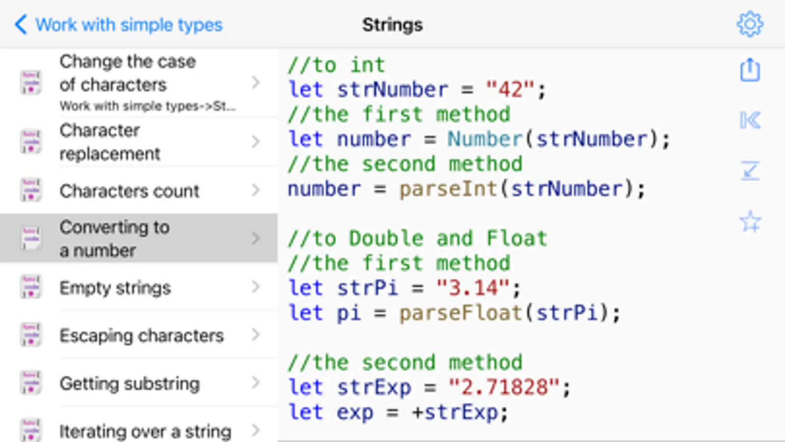Click the collapse arrow icon
This screenshot has width=785, height=442.
click(750, 171)
